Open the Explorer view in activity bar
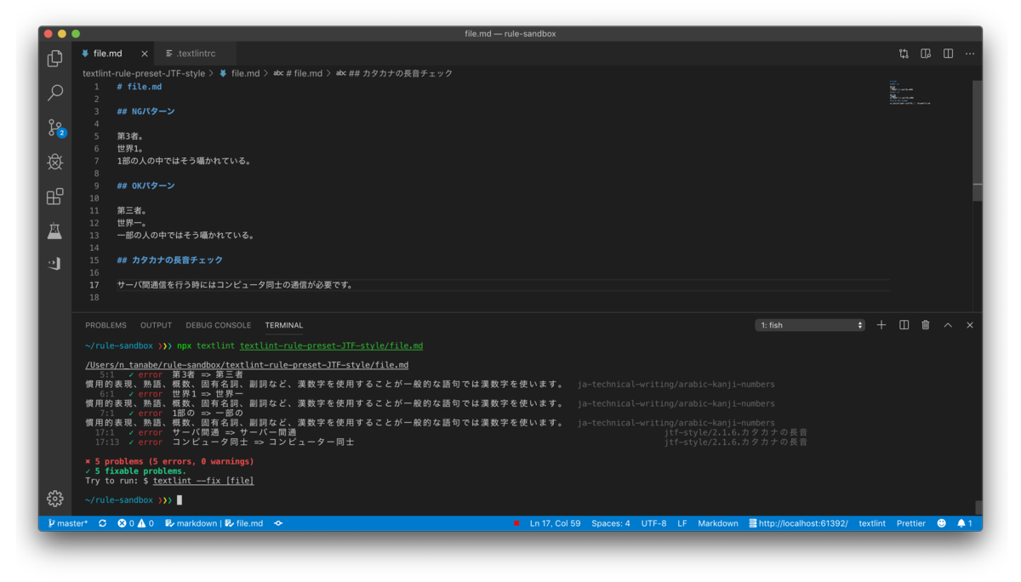Viewport: 1021px width, 582px height. click(55, 58)
